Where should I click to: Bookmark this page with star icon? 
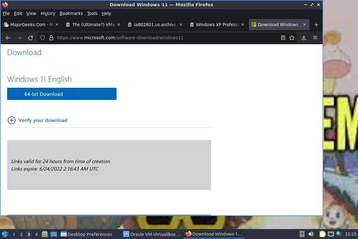(291, 38)
